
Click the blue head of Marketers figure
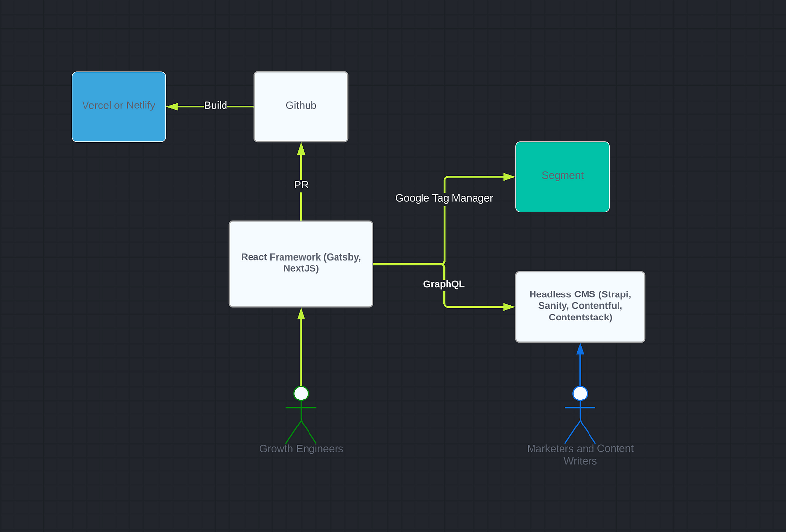pos(580,393)
